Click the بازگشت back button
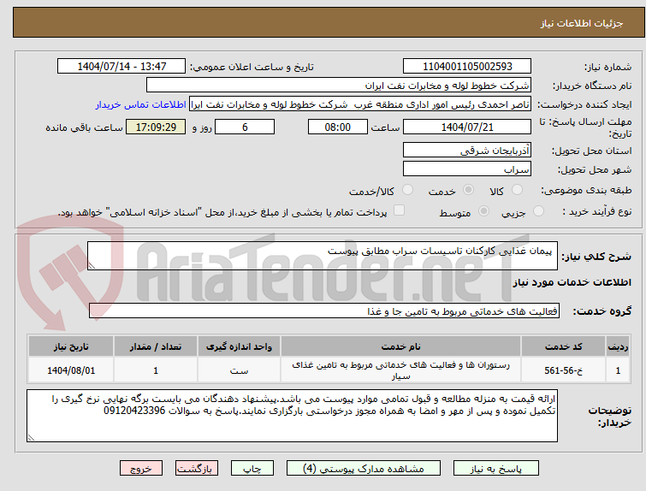 (197, 469)
